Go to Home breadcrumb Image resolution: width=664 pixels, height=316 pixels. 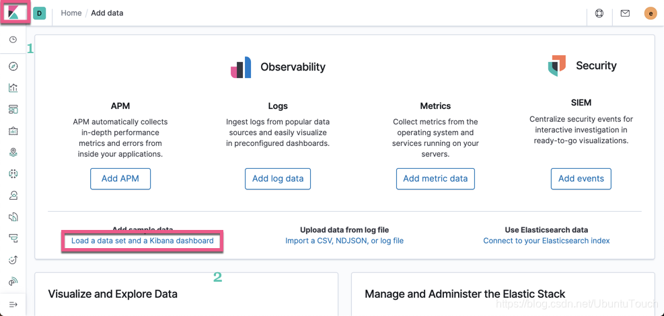coord(71,13)
